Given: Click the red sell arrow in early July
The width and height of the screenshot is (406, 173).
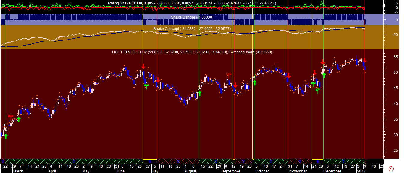Looking at the screenshot, I should [x=158, y=80].
